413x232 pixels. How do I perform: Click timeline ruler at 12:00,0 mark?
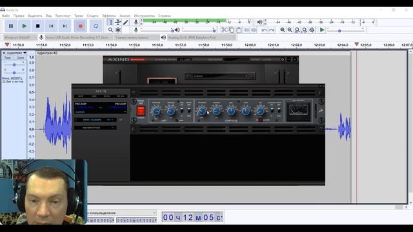(x=250, y=45)
